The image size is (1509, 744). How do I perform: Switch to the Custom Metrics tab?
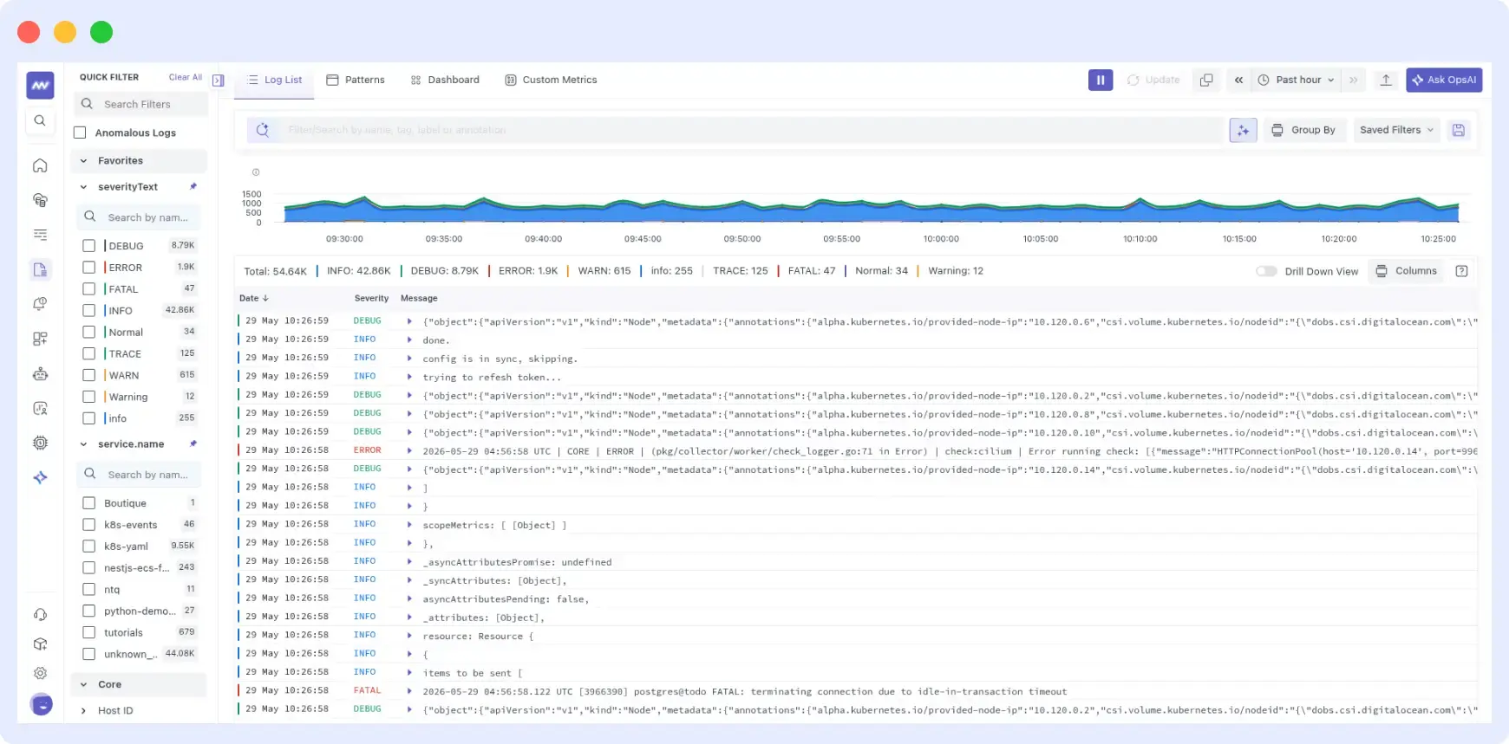[552, 80]
